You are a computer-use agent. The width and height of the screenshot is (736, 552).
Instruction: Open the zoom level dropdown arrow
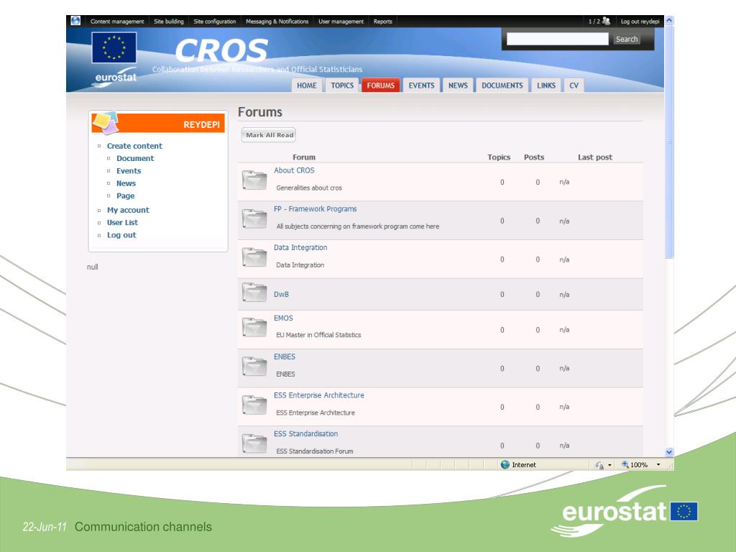(x=658, y=465)
